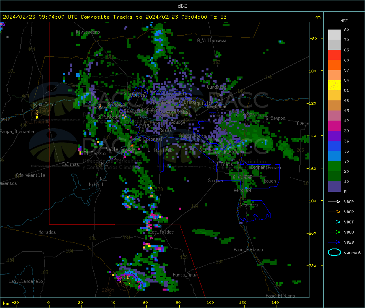Click the cyan 'current' ellipse legend icon
Screen dimensions: 365x308
tap(334, 252)
